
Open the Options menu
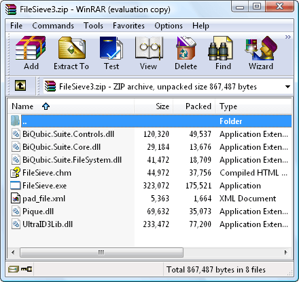pos(169,26)
